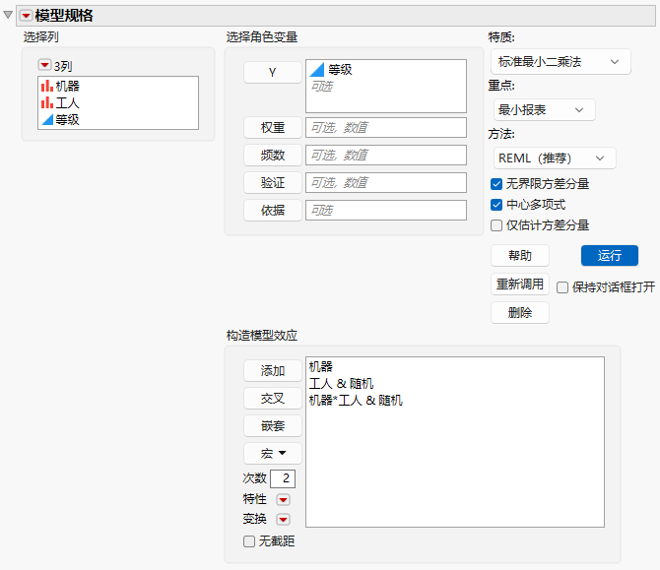Select the 工人 & 随机 effect
Screen dimensions: 660x570
pos(342,383)
